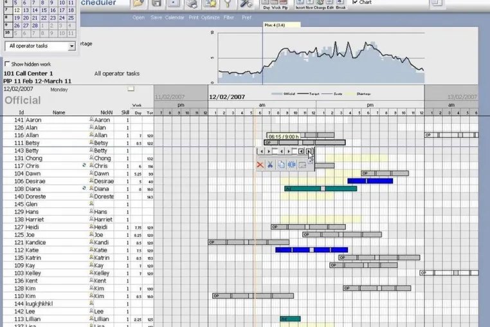The width and height of the screenshot is (490, 327).
Task: Select Kandice's gray OP shift bar
Action: tap(249, 242)
